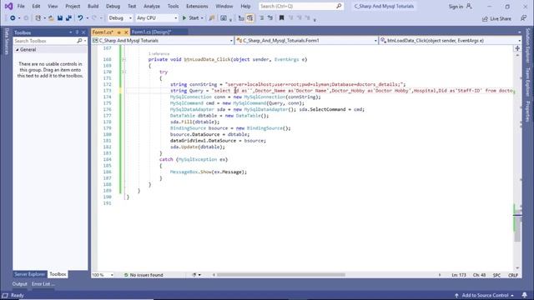
Task: Click the Find in Files toolbar icon
Action: click(x=211, y=18)
